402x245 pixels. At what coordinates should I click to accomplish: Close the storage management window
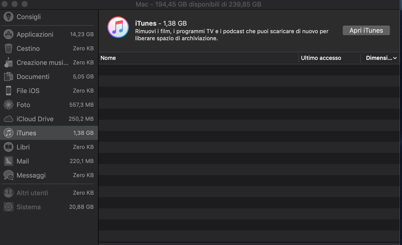point(5,4)
